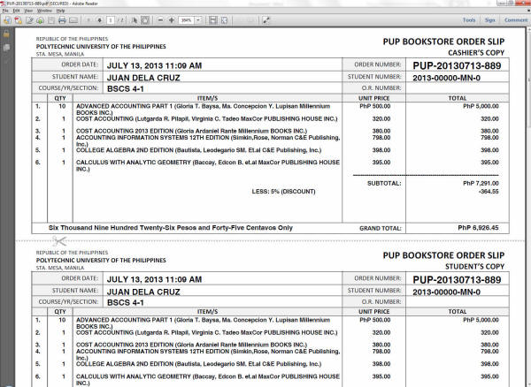The width and height of the screenshot is (531, 387).
Task: Open the View menu
Action: point(29,11)
